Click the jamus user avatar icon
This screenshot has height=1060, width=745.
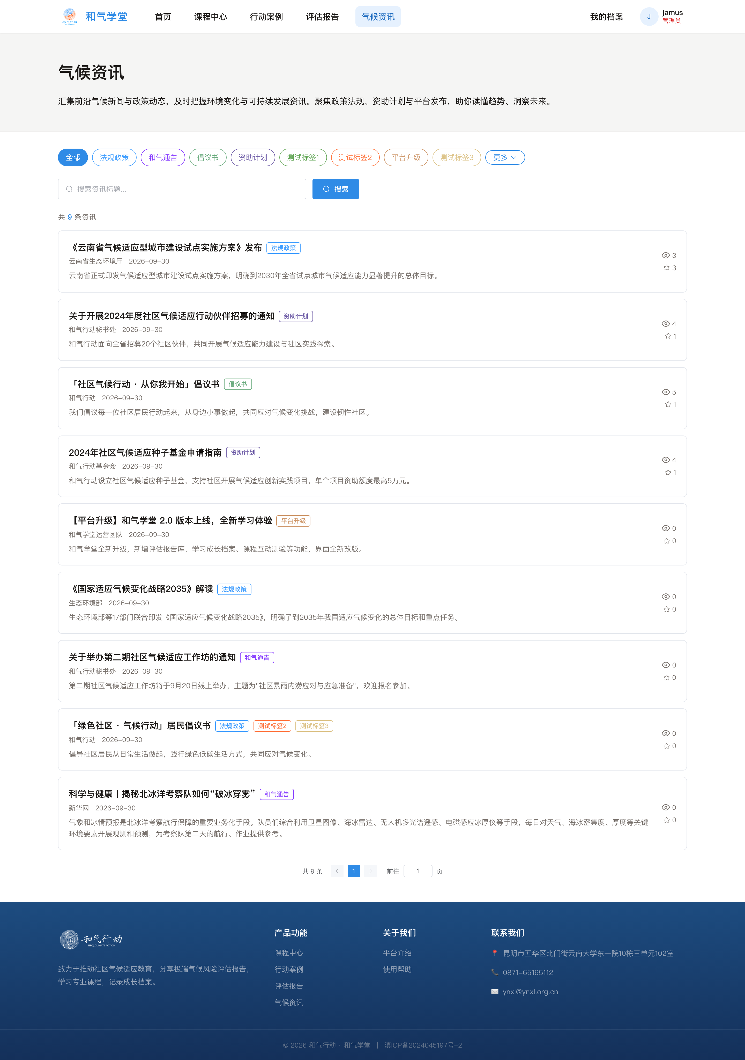[x=649, y=17]
